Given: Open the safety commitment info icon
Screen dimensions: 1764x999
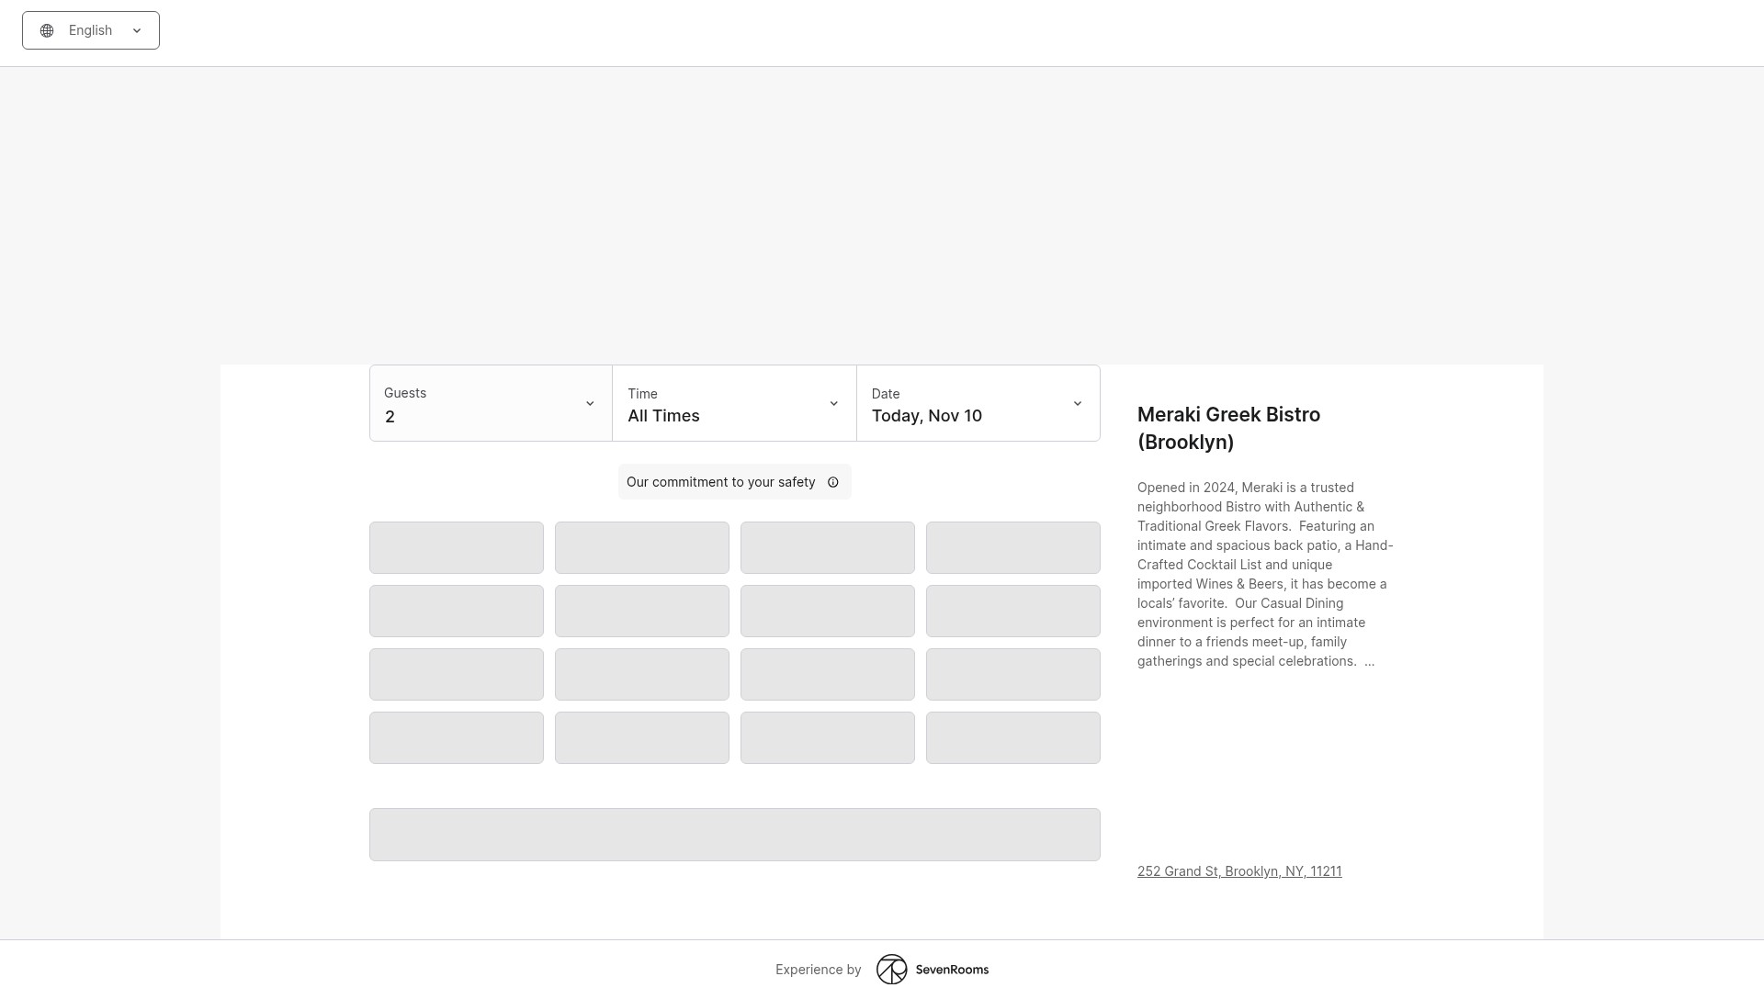Looking at the screenshot, I should pos(833,482).
